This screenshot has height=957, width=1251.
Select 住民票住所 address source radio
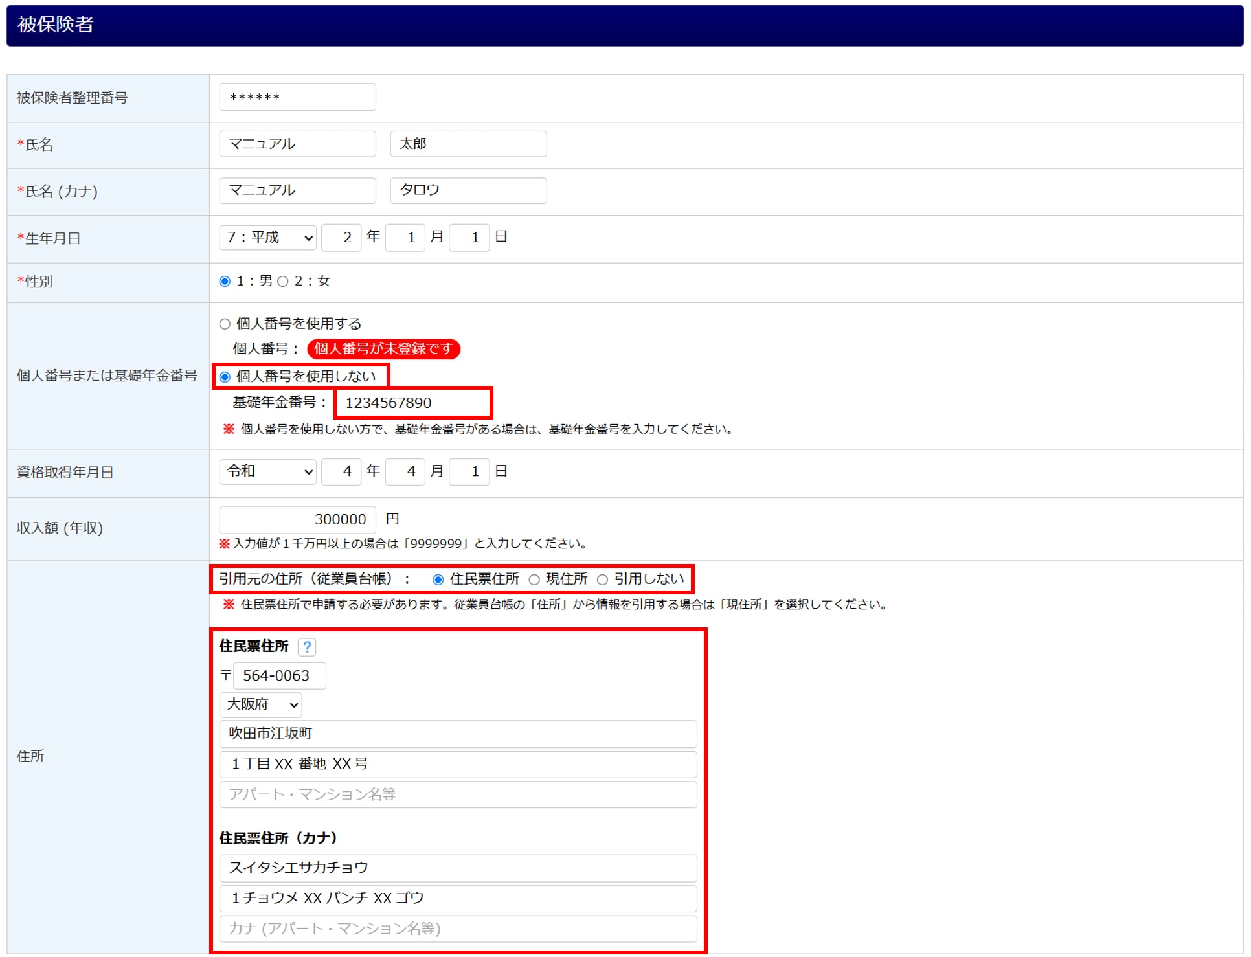coord(438,580)
